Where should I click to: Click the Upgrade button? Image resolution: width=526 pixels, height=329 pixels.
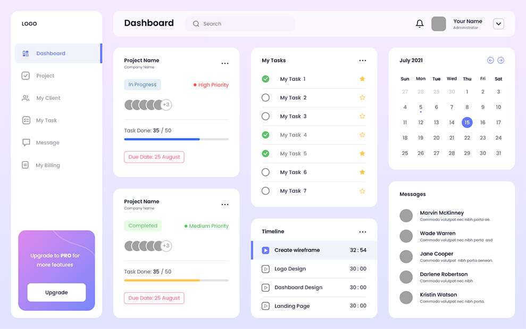tap(56, 292)
